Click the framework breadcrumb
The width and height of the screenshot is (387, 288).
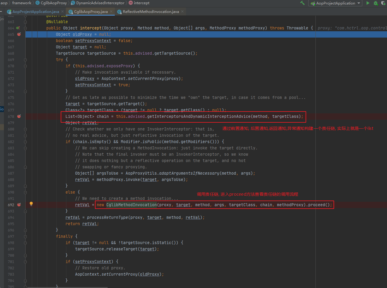pos(22,3)
